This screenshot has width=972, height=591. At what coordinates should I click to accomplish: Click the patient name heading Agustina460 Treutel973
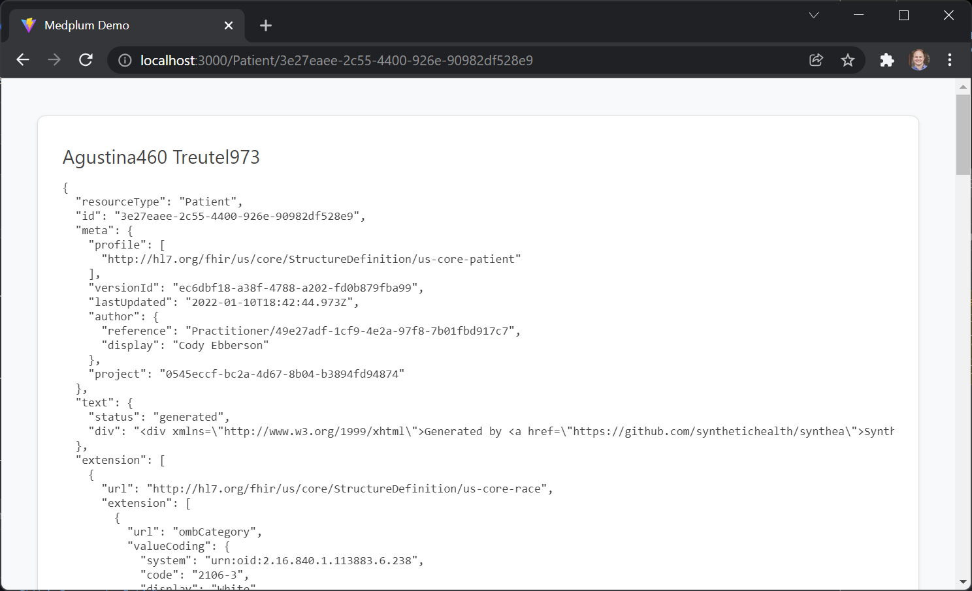point(161,157)
